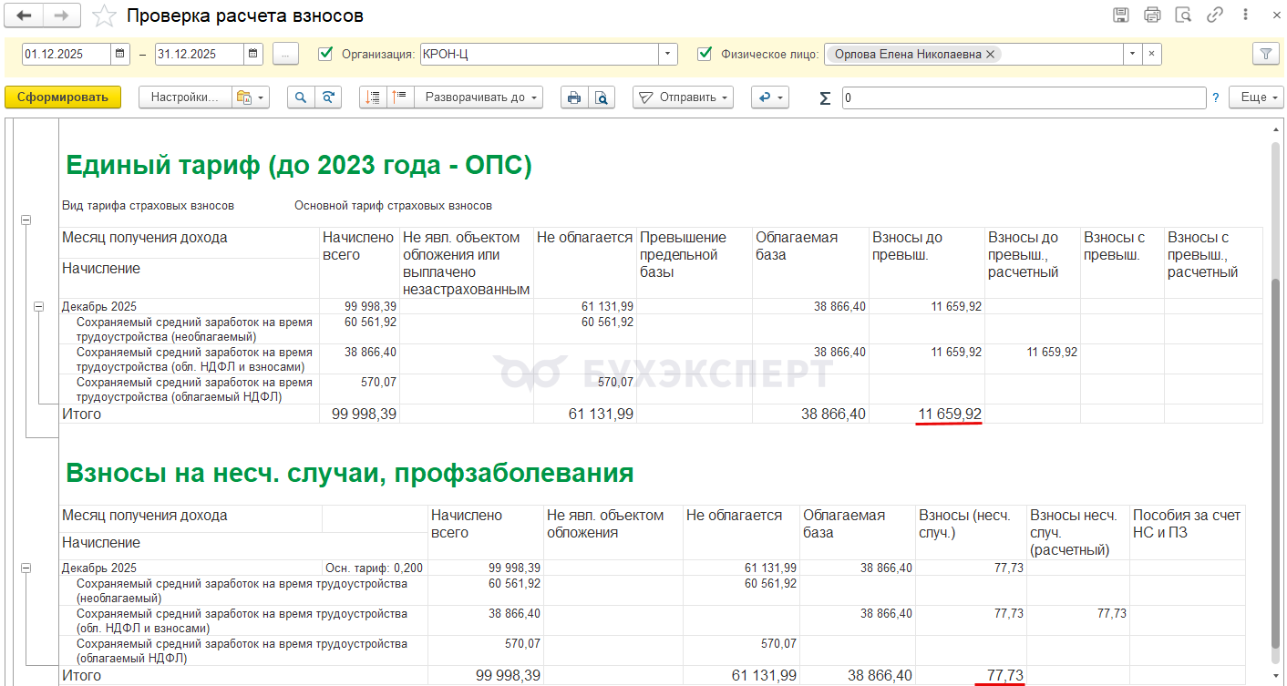Open calendar for start date 01.12.2025
The height and width of the screenshot is (686, 1287).
point(121,54)
